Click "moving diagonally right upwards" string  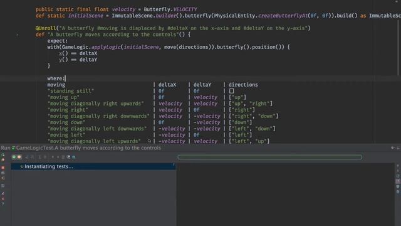pyautogui.click(x=96, y=104)
